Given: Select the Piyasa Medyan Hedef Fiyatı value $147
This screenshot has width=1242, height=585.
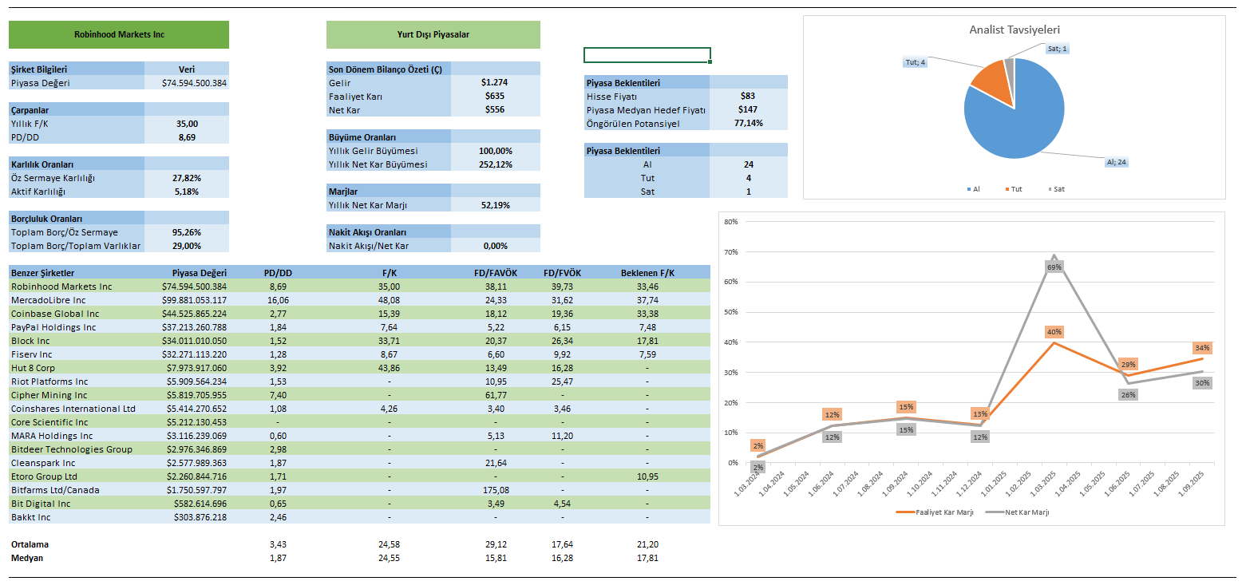Looking at the screenshot, I should click(748, 109).
